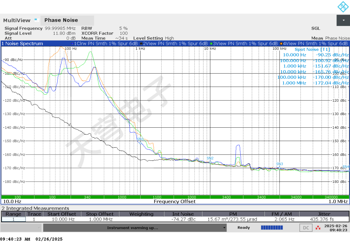Click spot noise 100.000 kHz row
Image resolution: width=350 pixels, height=246 pixels.
tap(313, 77)
